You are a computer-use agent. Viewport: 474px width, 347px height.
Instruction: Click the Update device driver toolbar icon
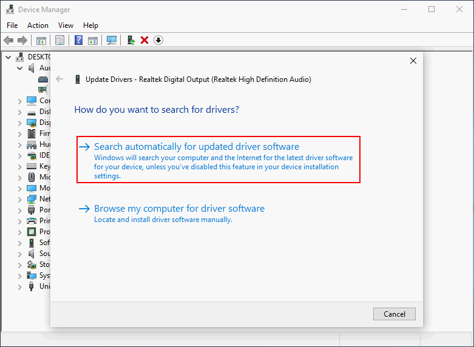(131, 40)
